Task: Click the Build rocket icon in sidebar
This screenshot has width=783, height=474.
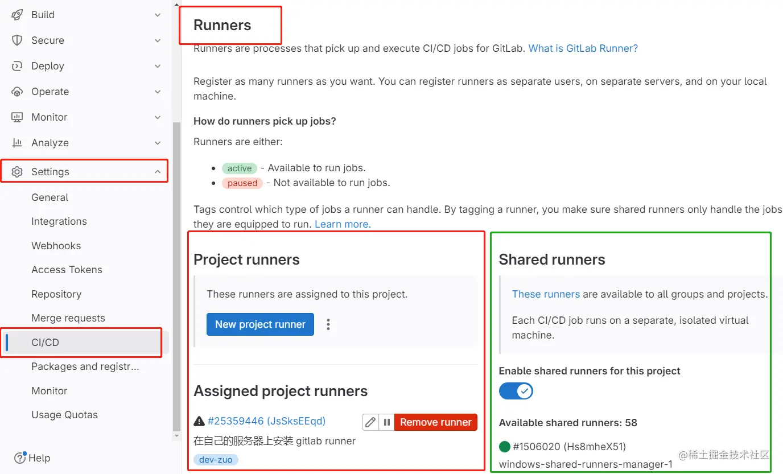Action: pos(17,15)
